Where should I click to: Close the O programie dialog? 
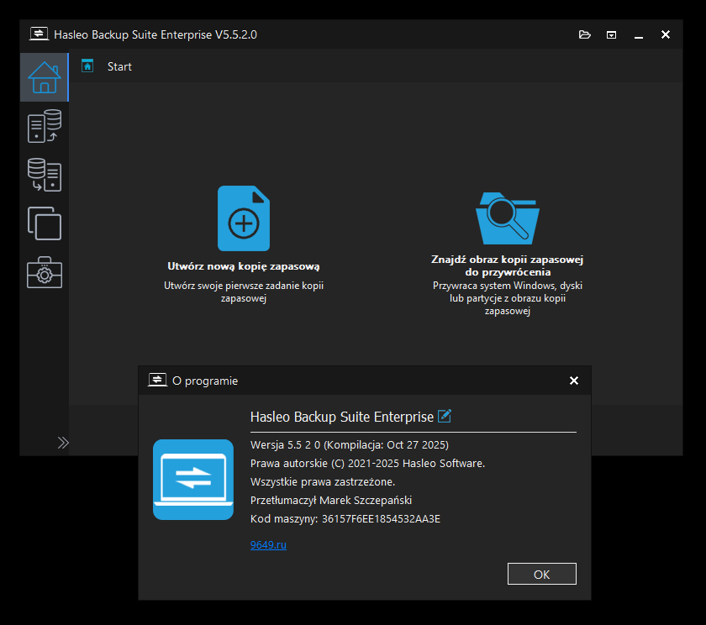[573, 381]
